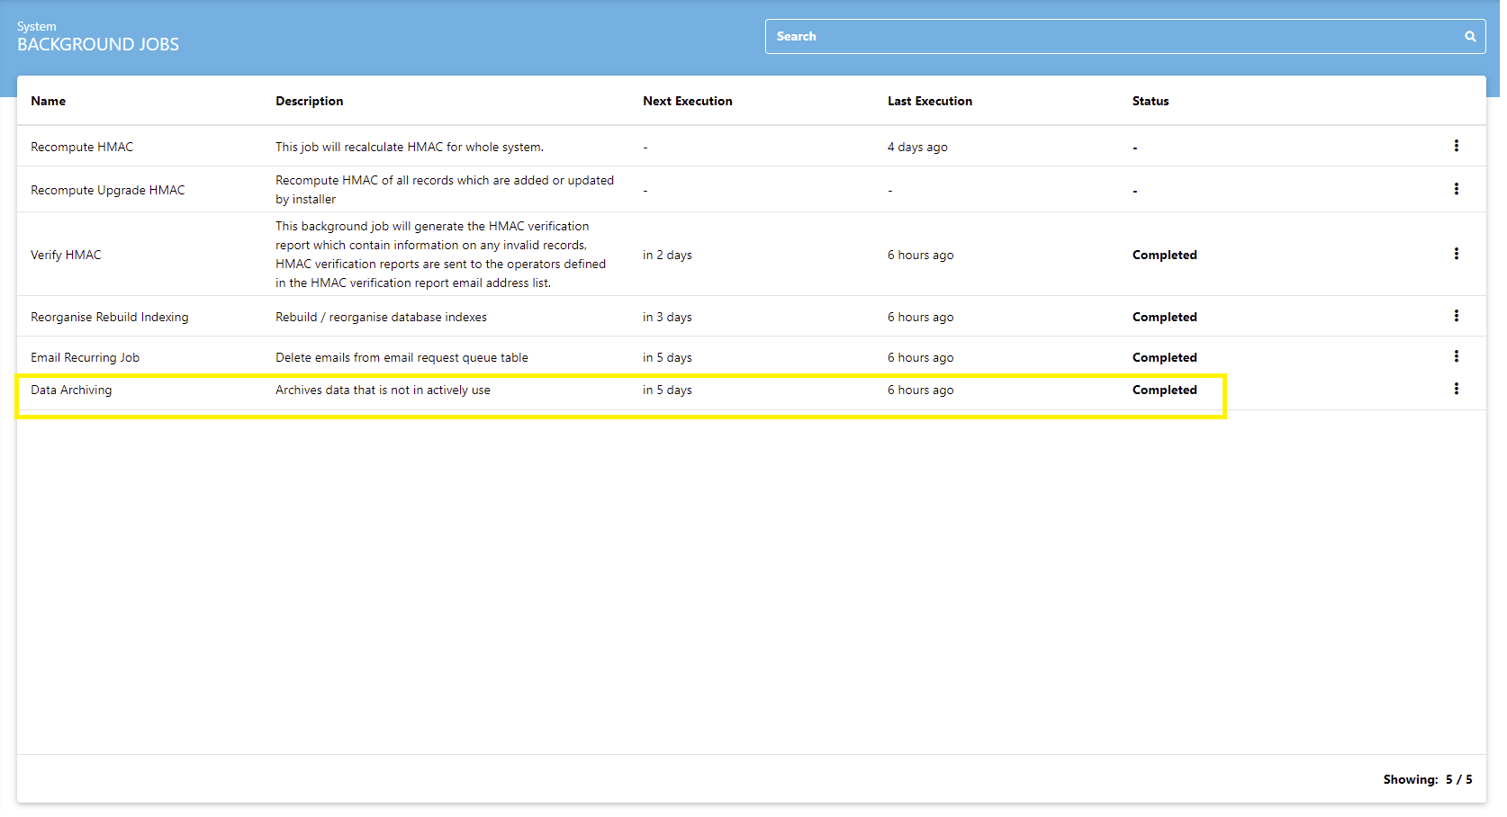Open three-dot menu for Data Archiving

point(1456,389)
